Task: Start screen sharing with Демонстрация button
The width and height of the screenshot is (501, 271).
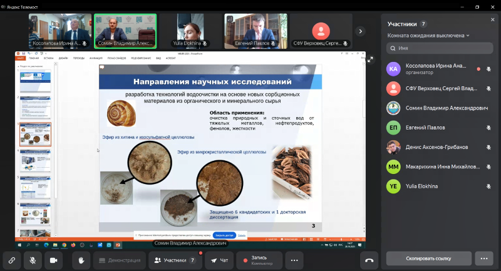Action: 118,260
